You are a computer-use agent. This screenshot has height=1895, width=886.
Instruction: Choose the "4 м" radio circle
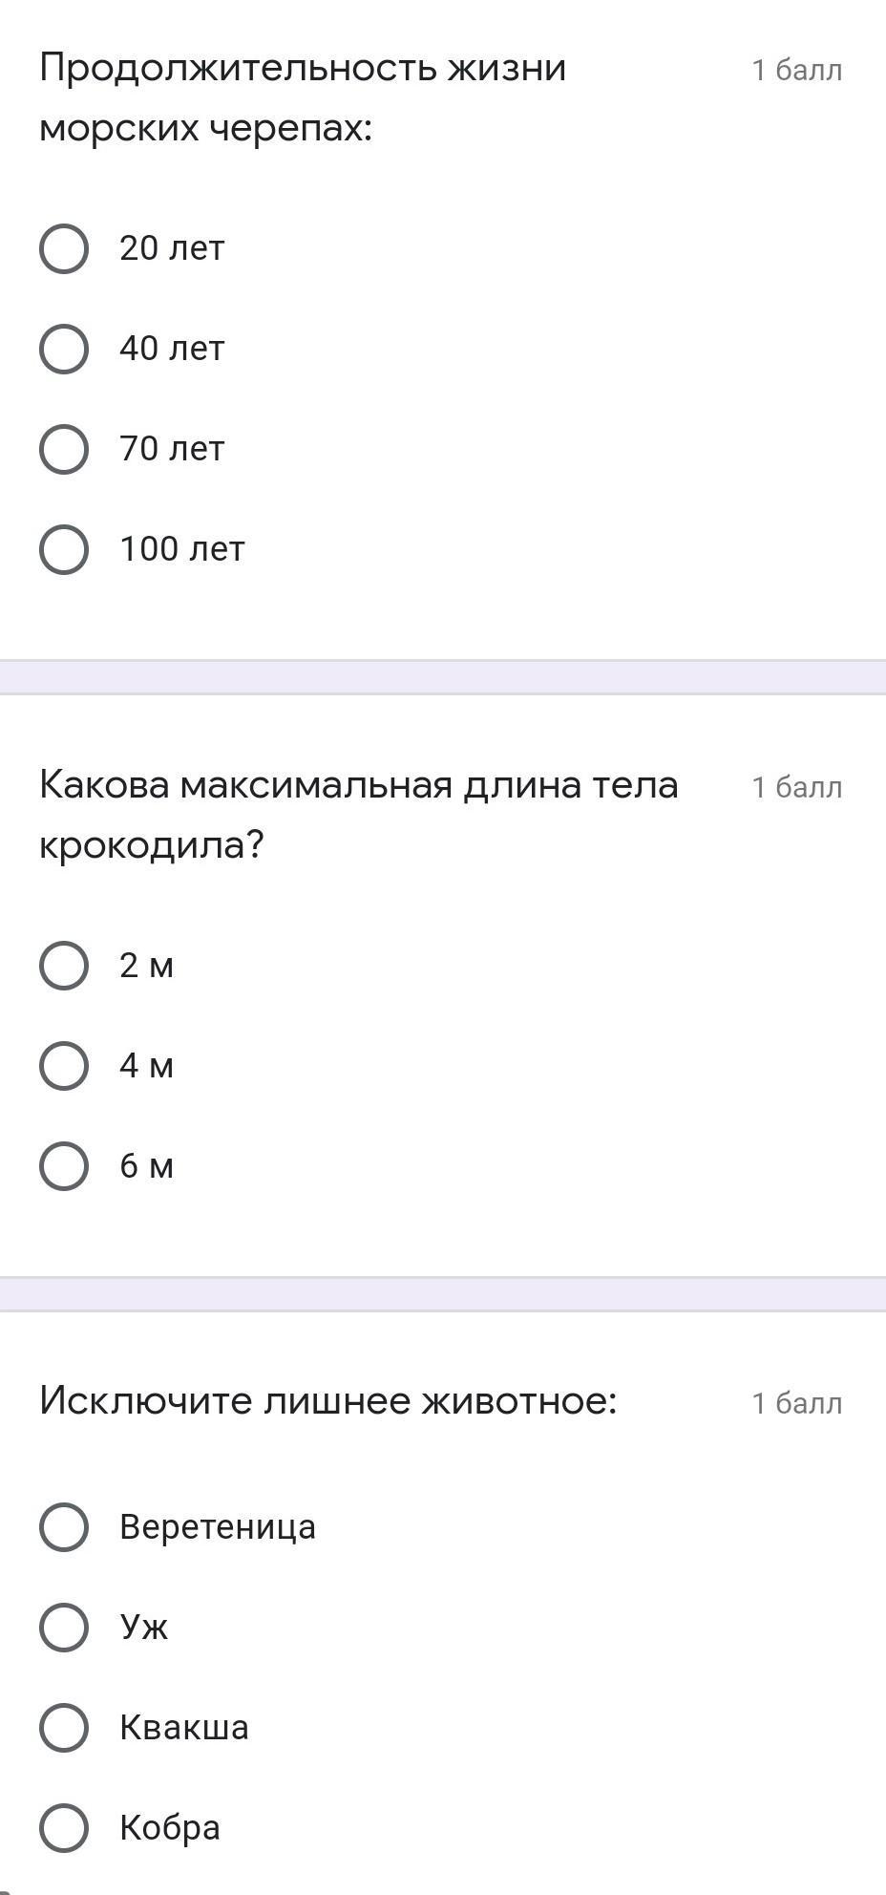[64, 1066]
